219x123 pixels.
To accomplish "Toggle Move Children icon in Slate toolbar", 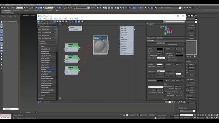I will click(54, 22).
